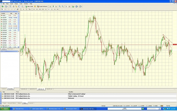
Task: Switch to MN timeframe
Action: [58, 9]
